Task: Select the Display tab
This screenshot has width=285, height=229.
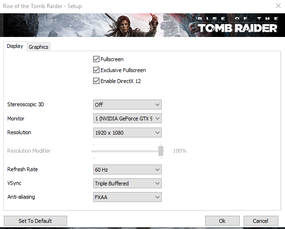Action: point(15,46)
